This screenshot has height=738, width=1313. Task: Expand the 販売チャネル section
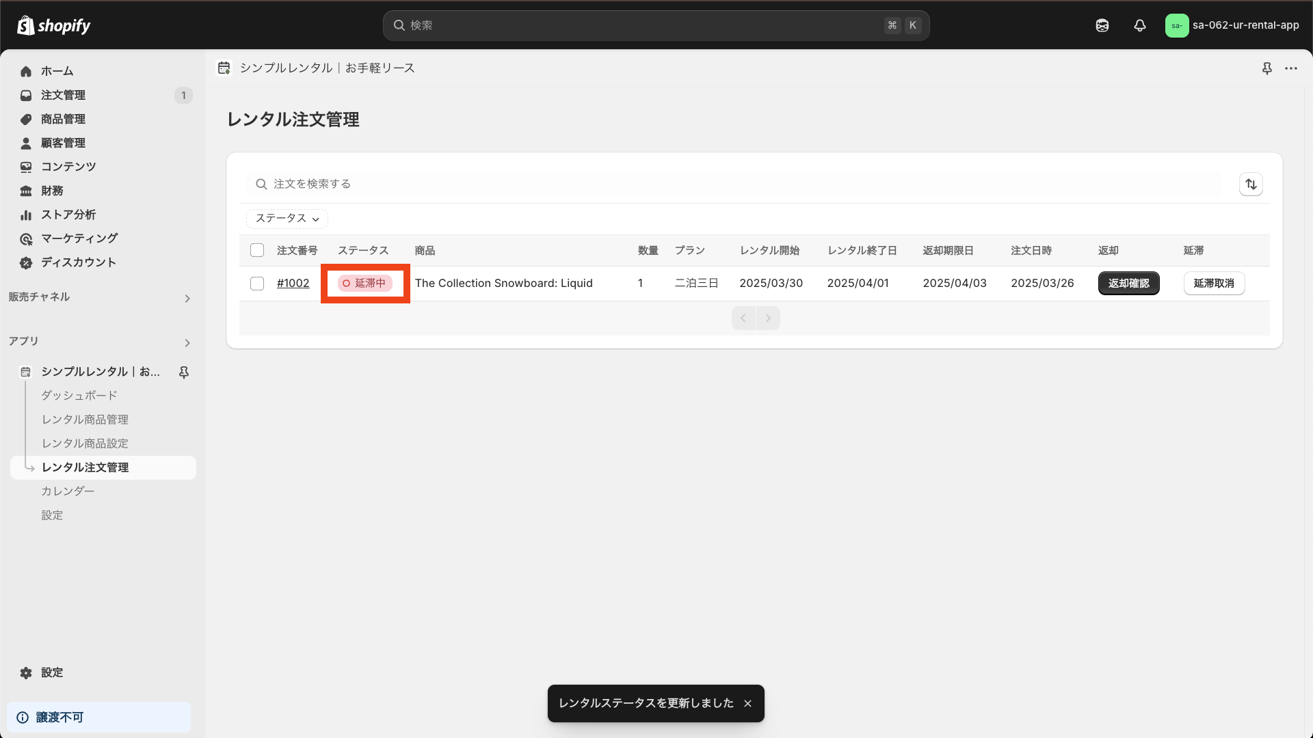[187, 298]
